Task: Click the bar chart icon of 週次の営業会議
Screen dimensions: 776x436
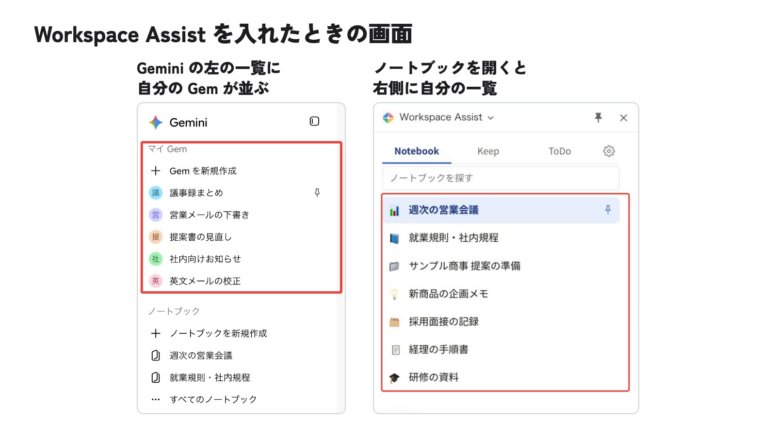Action: click(x=395, y=211)
